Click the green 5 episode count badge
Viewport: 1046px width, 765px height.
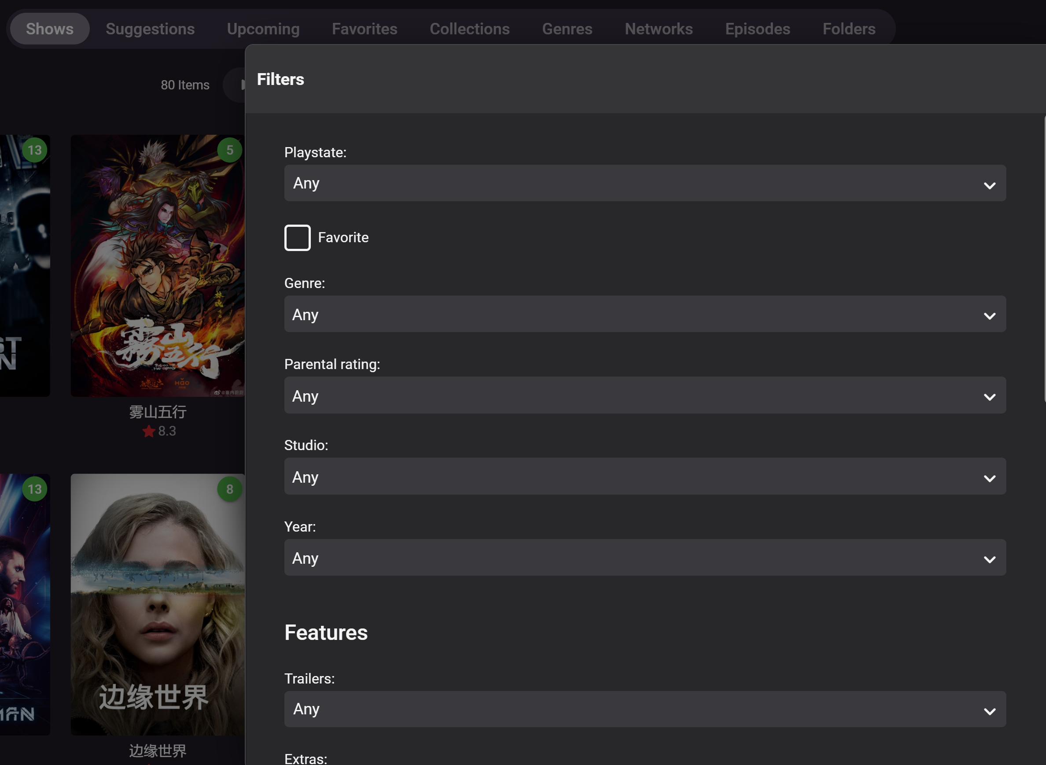(229, 150)
